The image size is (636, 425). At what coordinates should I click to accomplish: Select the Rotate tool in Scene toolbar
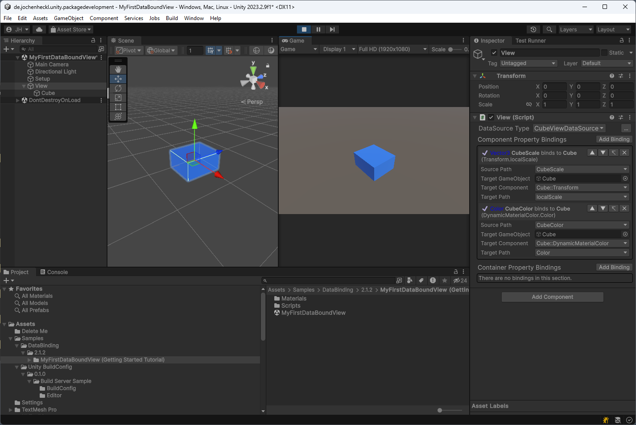[x=118, y=88]
